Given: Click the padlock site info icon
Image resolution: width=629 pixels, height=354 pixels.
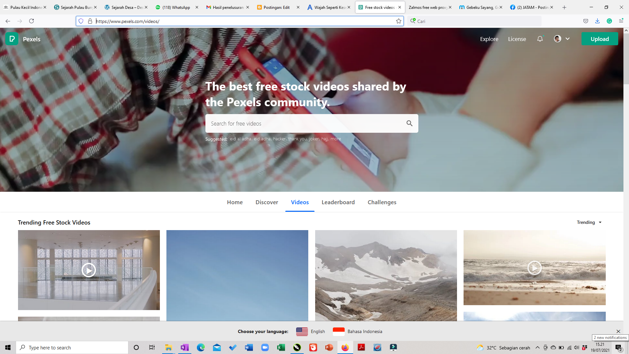Looking at the screenshot, I should coord(90,21).
